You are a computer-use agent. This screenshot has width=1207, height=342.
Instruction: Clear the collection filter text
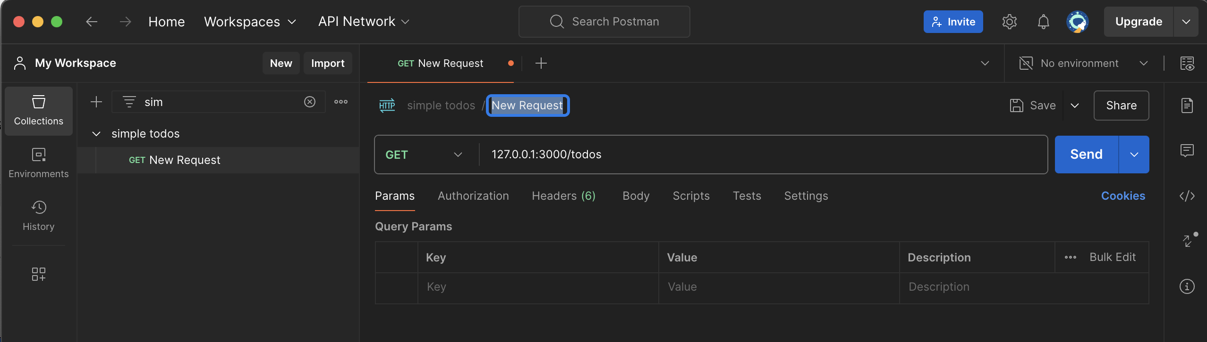(x=310, y=102)
